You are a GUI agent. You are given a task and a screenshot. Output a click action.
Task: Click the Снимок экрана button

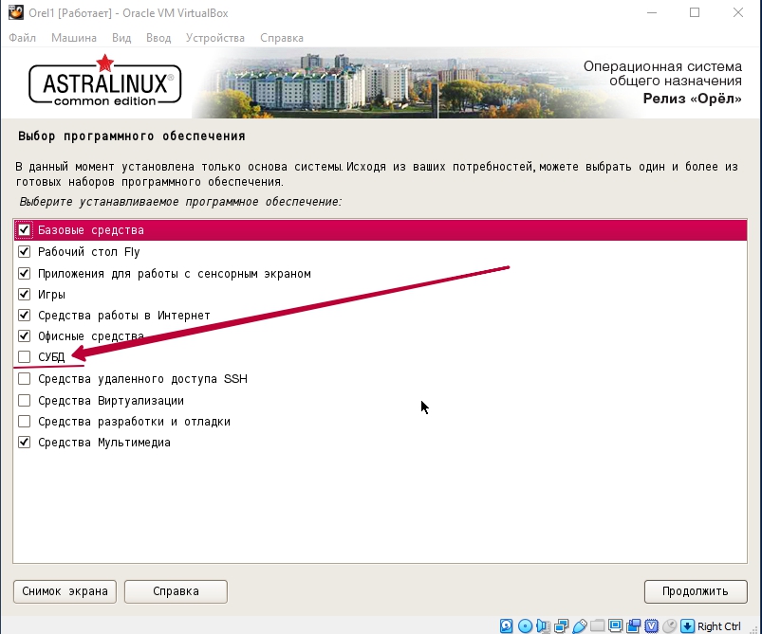(65, 591)
